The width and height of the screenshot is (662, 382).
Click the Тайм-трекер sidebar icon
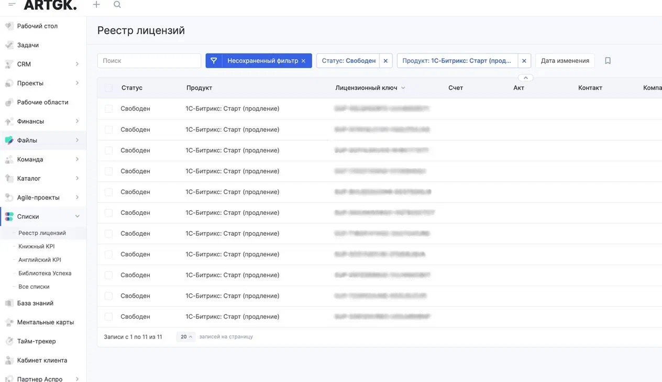pos(9,341)
